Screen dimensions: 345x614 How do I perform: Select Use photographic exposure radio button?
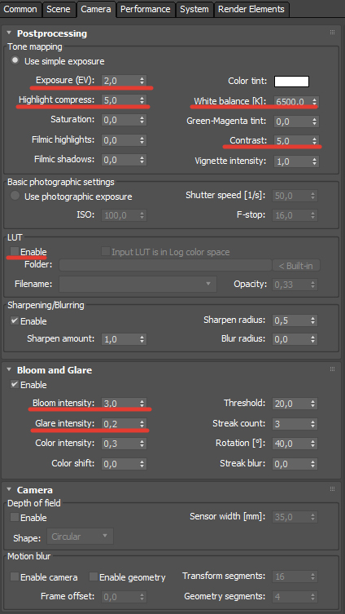click(x=15, y=196)
